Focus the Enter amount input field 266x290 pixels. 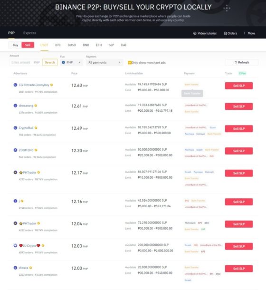26,62
